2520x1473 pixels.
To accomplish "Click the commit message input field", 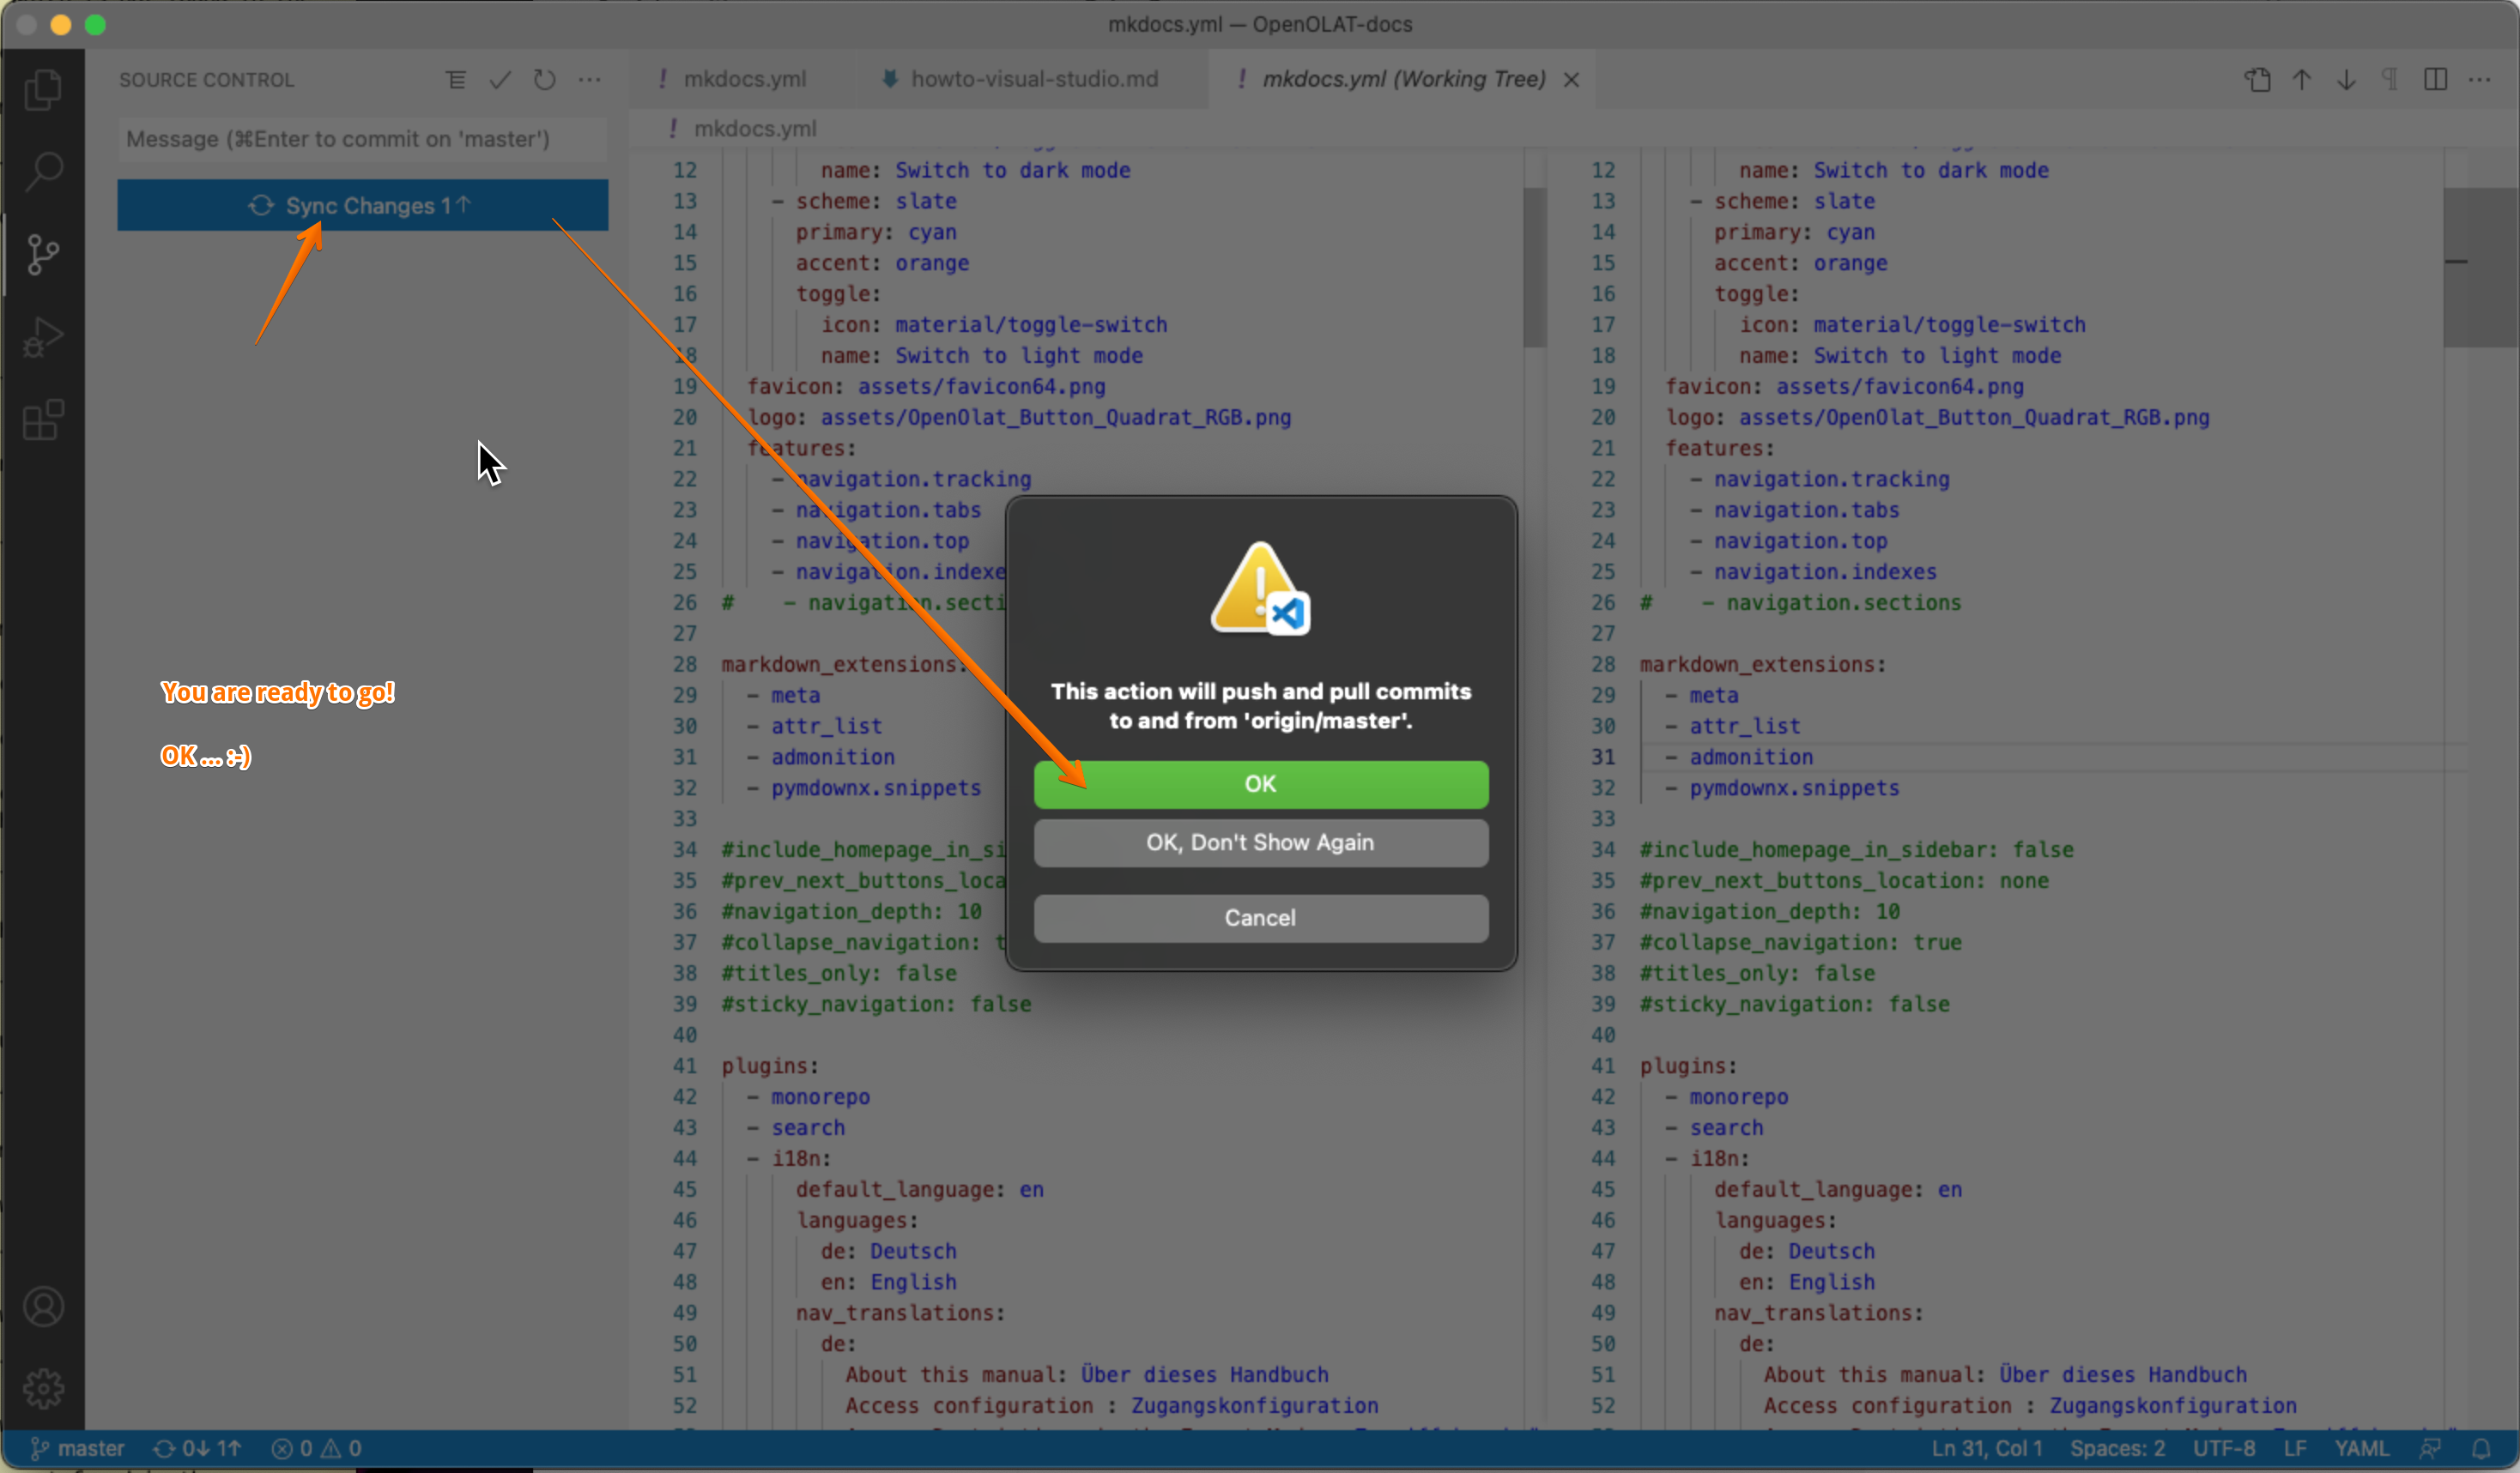I will point(362,139).
